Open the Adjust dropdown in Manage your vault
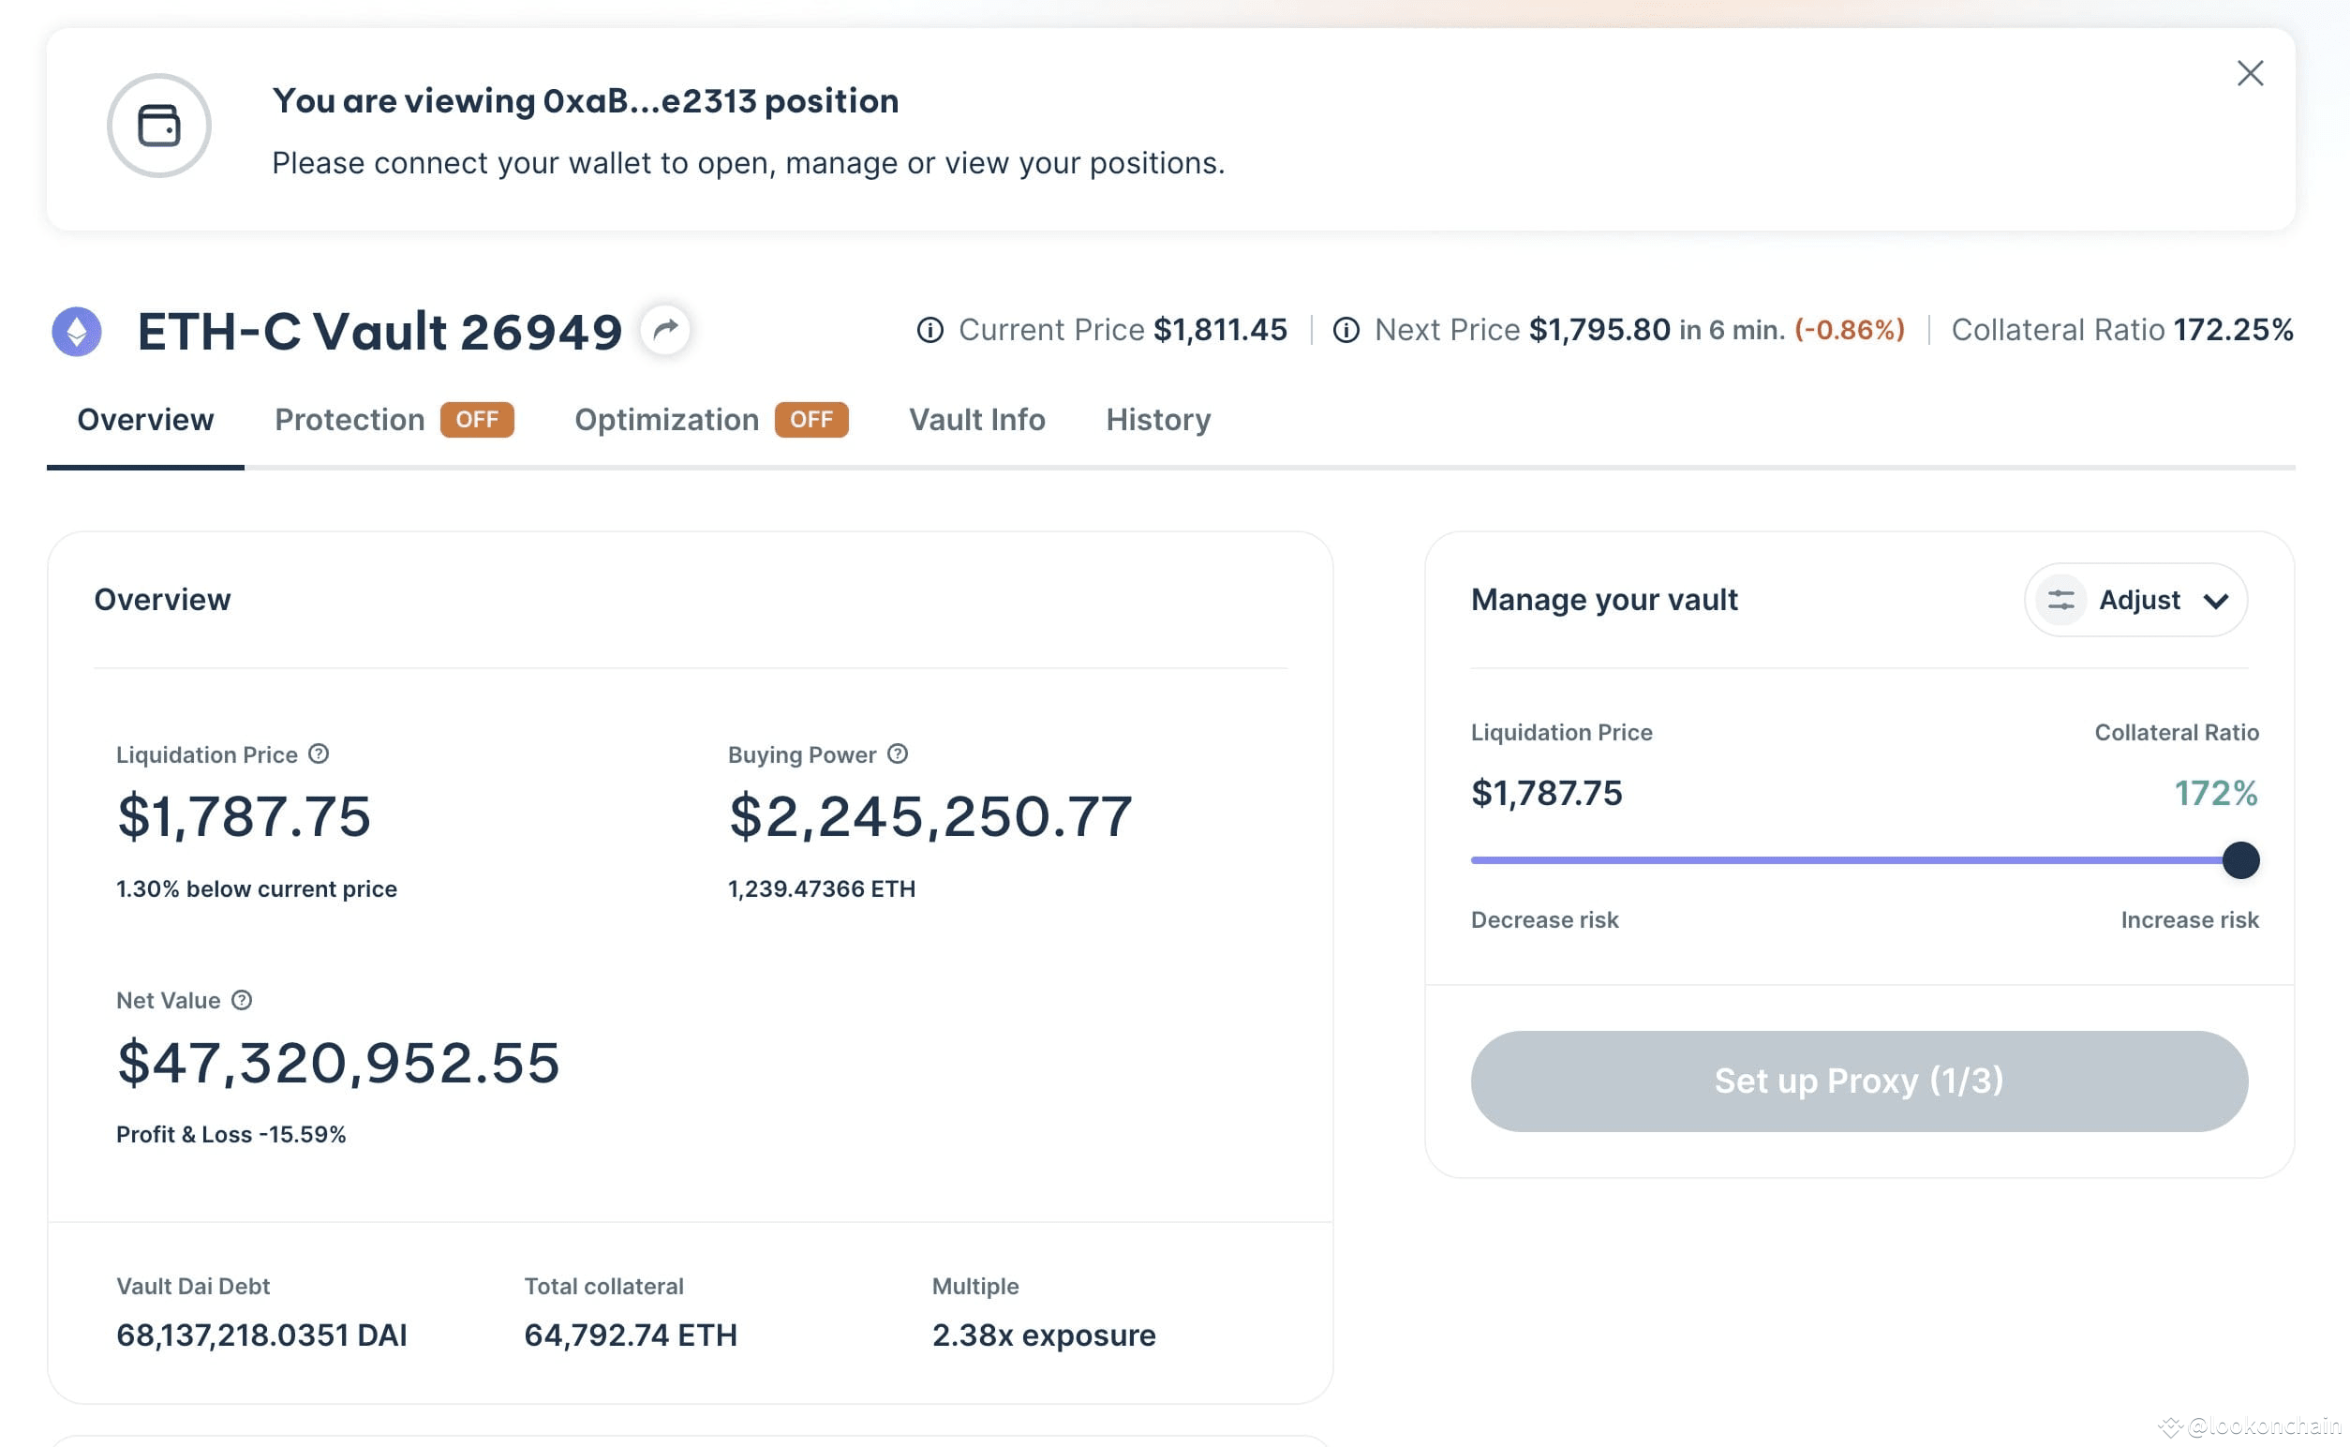2350x1447 pixels. pos(2139,600)
